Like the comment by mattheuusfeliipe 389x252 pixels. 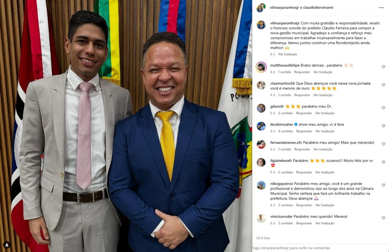coord(383,67)
